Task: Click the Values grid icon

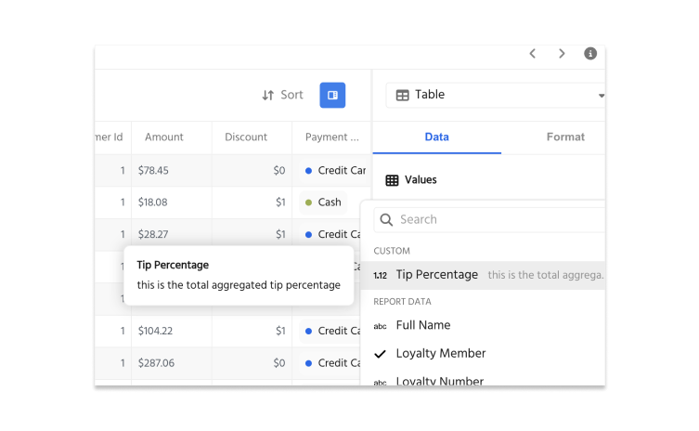Action: click(x=392, y=180)
